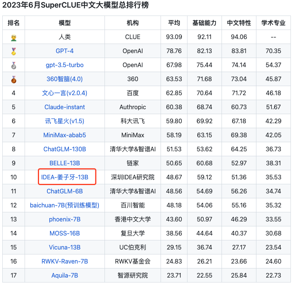Click the 链家 organization cell
292x284 pixels.
133,163
